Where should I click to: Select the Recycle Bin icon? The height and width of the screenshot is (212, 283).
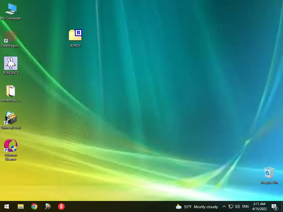(x=269, y=175)
